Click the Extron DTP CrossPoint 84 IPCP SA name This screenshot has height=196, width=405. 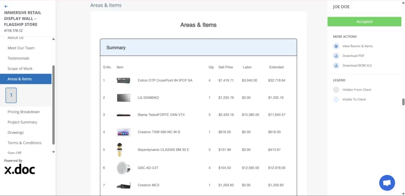coord(165,80)
